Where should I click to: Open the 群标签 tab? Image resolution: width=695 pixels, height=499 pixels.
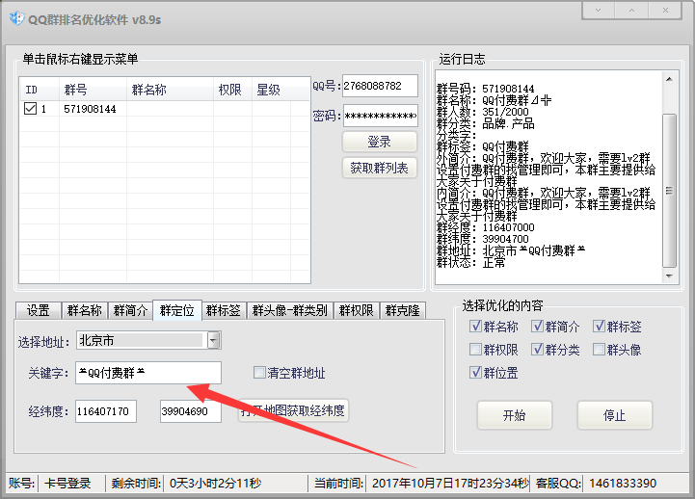point(224,310)
